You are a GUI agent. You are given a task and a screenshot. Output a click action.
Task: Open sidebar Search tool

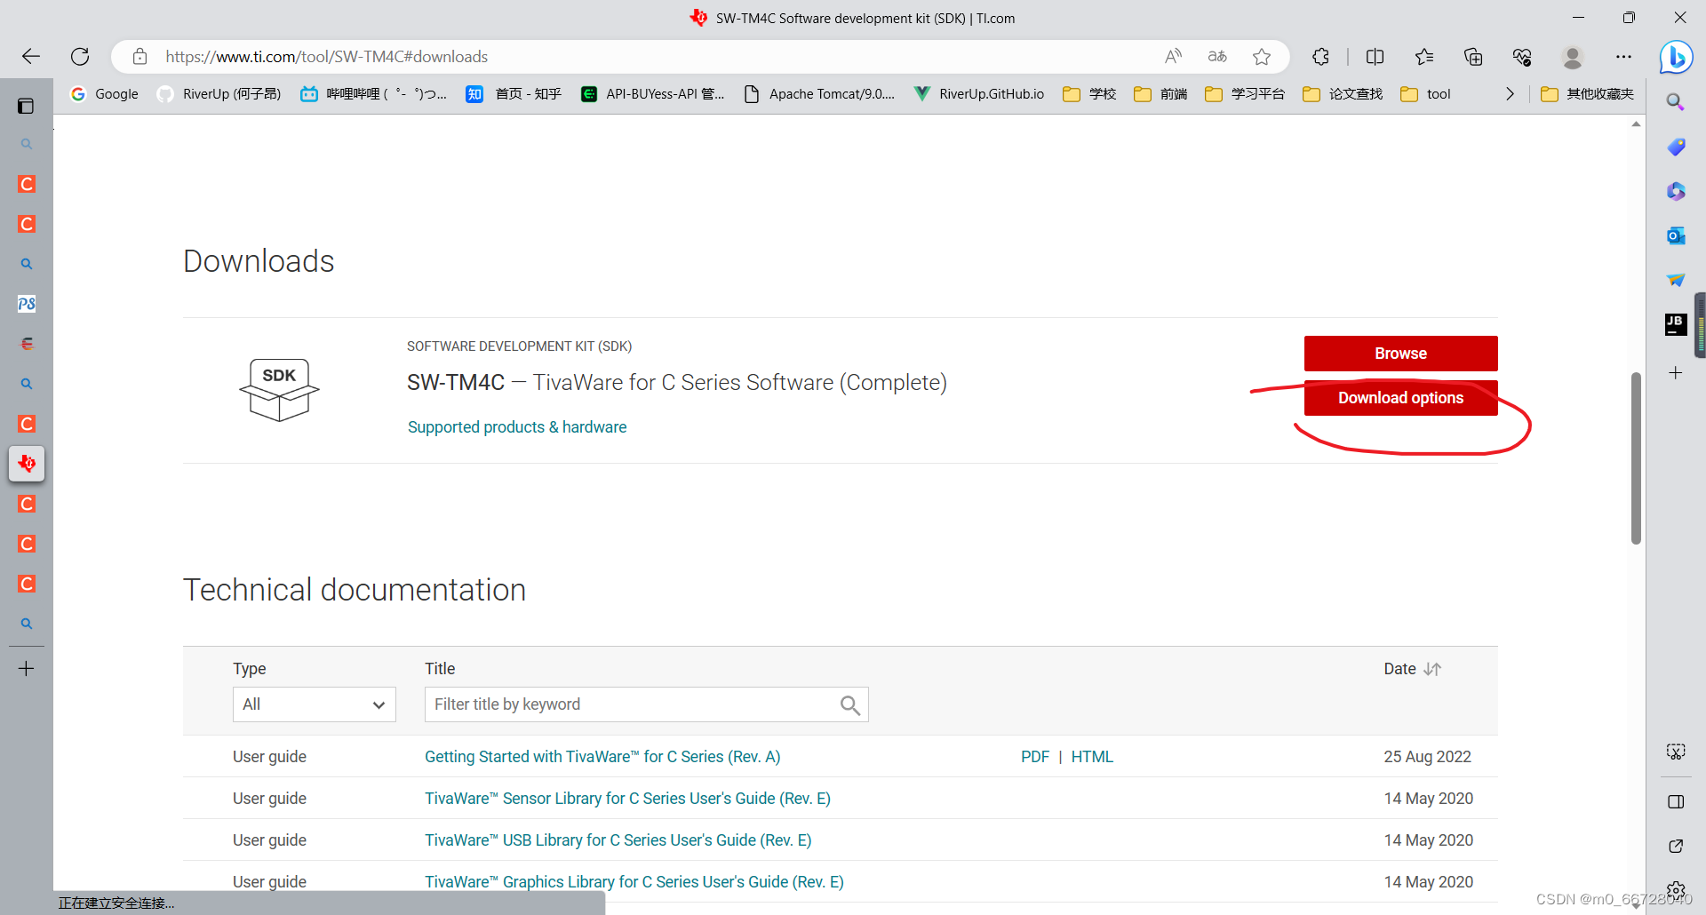pyautogui.click(x=1676, y=102)
